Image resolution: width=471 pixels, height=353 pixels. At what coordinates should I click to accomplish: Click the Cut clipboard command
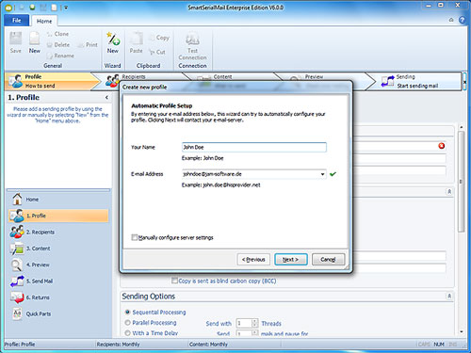(157, 52)
